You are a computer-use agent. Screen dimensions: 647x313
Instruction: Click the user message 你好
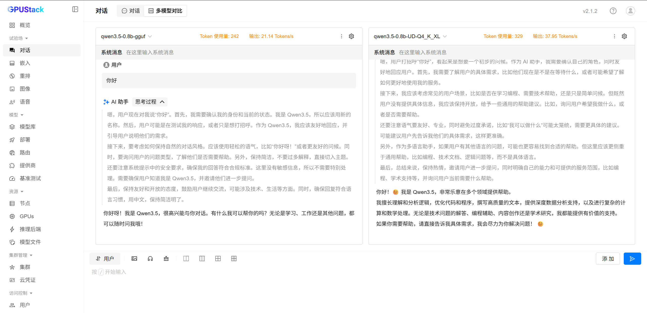(x=229, y=80)
